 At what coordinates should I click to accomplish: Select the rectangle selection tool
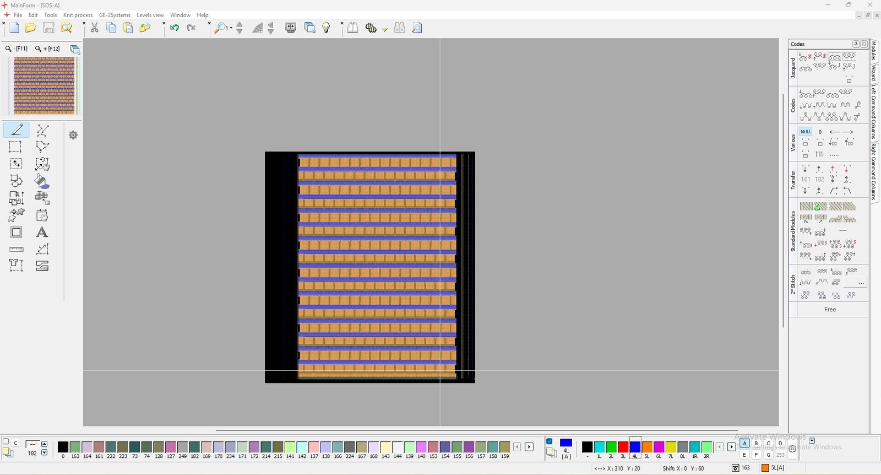(x=15, y=147)
